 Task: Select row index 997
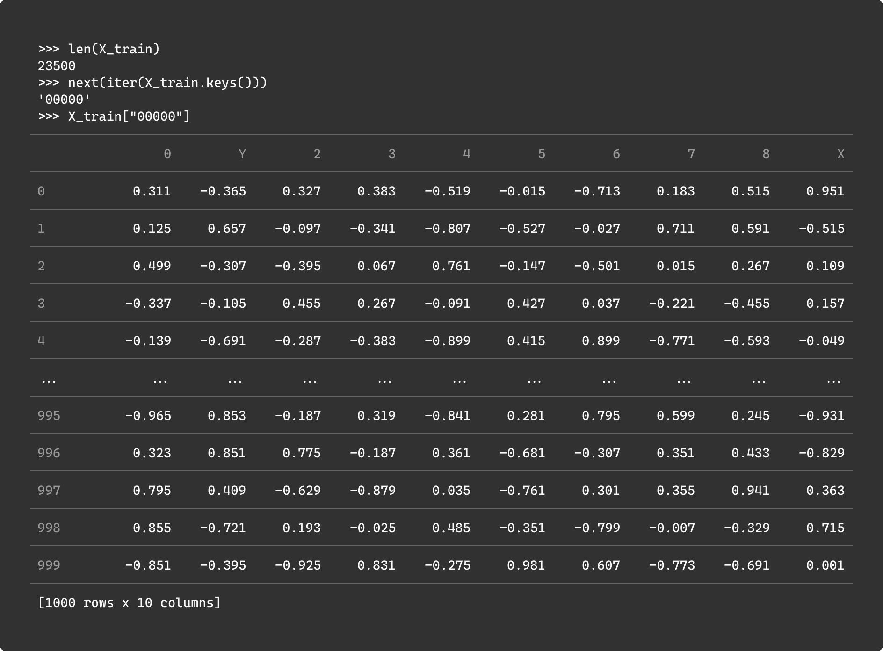tap(49, 491)
